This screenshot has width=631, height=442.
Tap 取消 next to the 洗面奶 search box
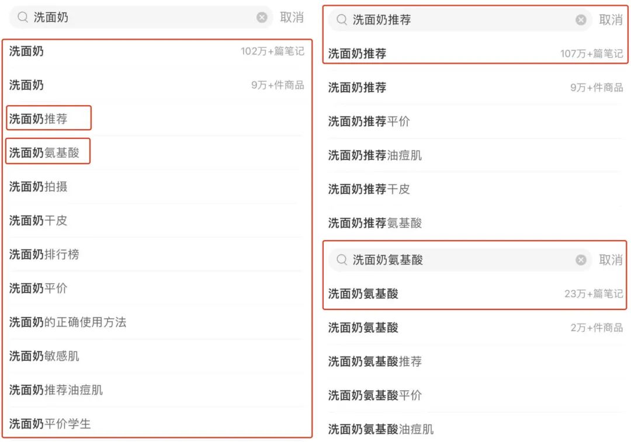[x=292, y=18]
